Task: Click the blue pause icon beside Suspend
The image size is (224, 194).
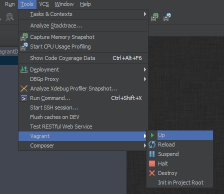Action: [152, 154]
